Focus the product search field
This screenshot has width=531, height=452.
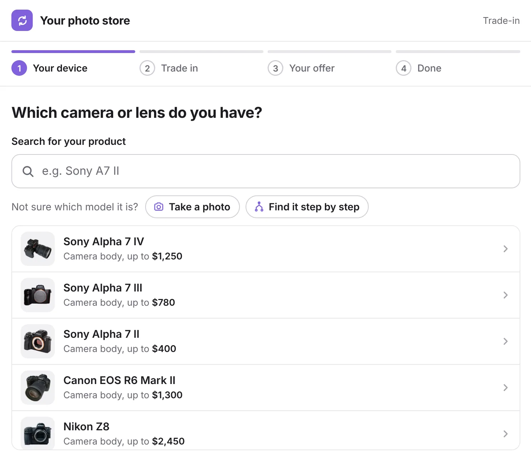[x=266, y=171]
